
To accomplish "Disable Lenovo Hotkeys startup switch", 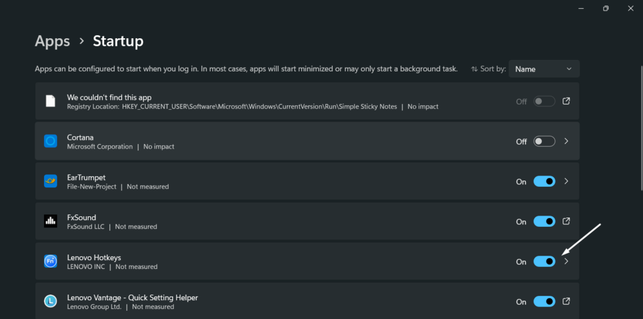I will [x=544, y=261].
